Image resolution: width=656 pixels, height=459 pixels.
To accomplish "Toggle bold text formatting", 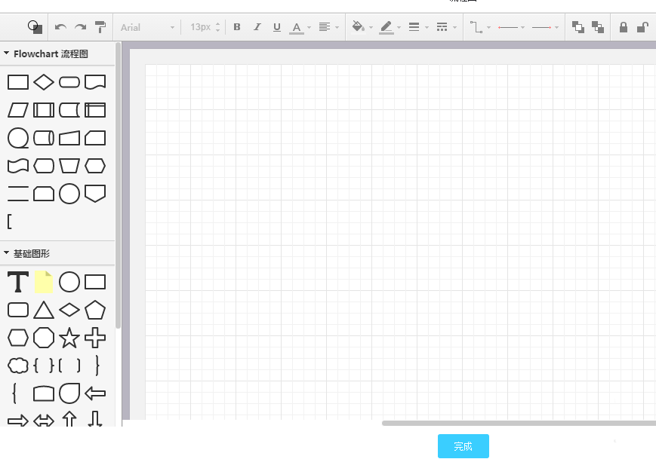I will click(x=237, y=27).
